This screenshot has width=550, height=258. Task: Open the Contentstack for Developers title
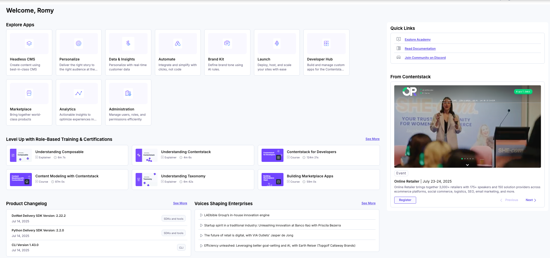312,152
